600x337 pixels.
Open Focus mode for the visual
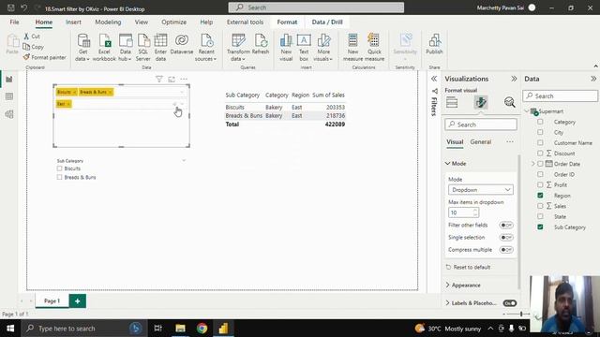(172, 79)
